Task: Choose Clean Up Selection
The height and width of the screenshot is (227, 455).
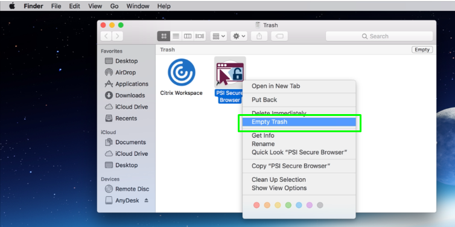Action: click(299, 180)
